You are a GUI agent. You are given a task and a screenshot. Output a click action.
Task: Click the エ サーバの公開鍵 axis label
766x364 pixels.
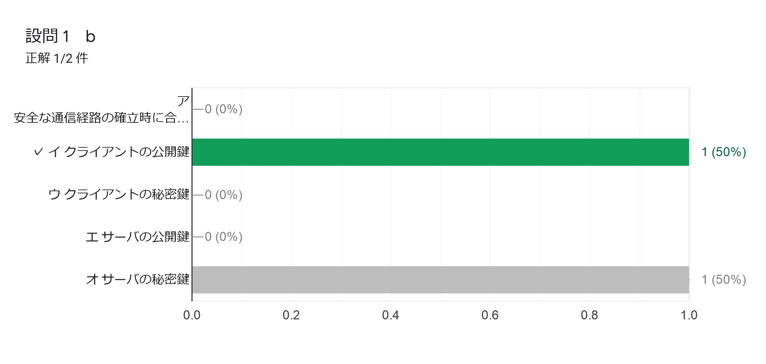pyautogui.click(x=137, y=237)
